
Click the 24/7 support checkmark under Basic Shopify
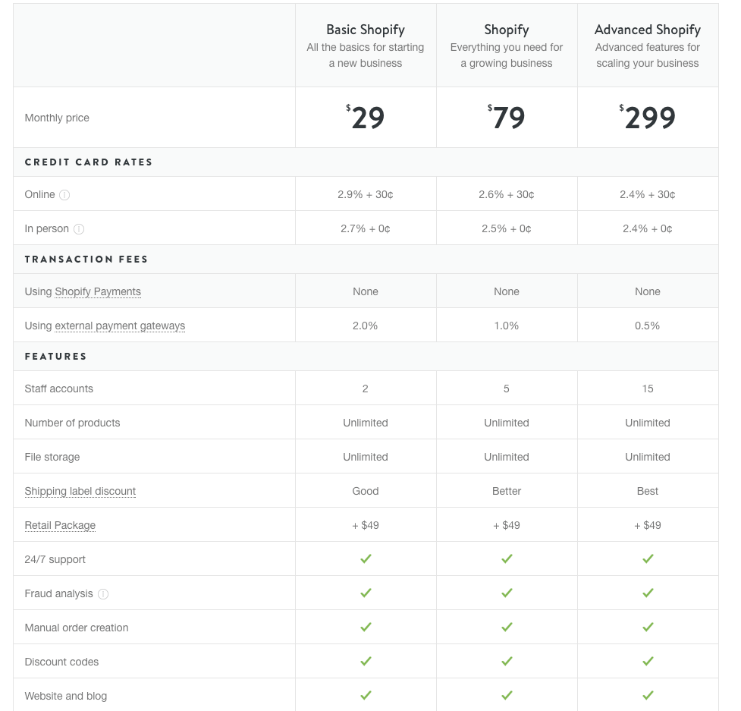[x=366, y=558]
